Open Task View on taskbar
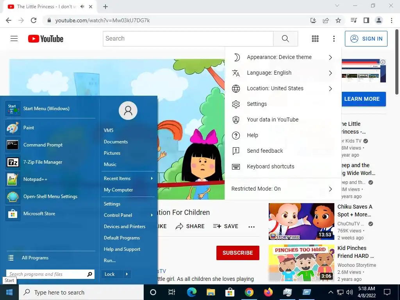The image size is (400, 300). click(x=172, y=292)
